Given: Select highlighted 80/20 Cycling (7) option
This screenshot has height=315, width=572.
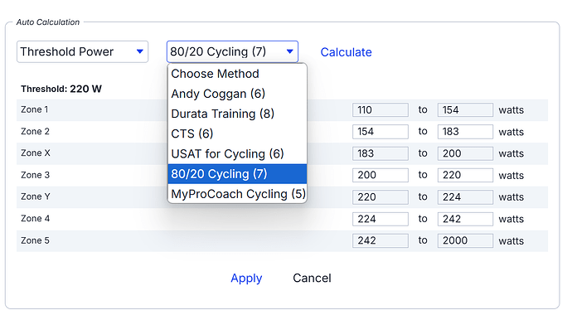Looking at the screenshot, I should tap(237, 174).
